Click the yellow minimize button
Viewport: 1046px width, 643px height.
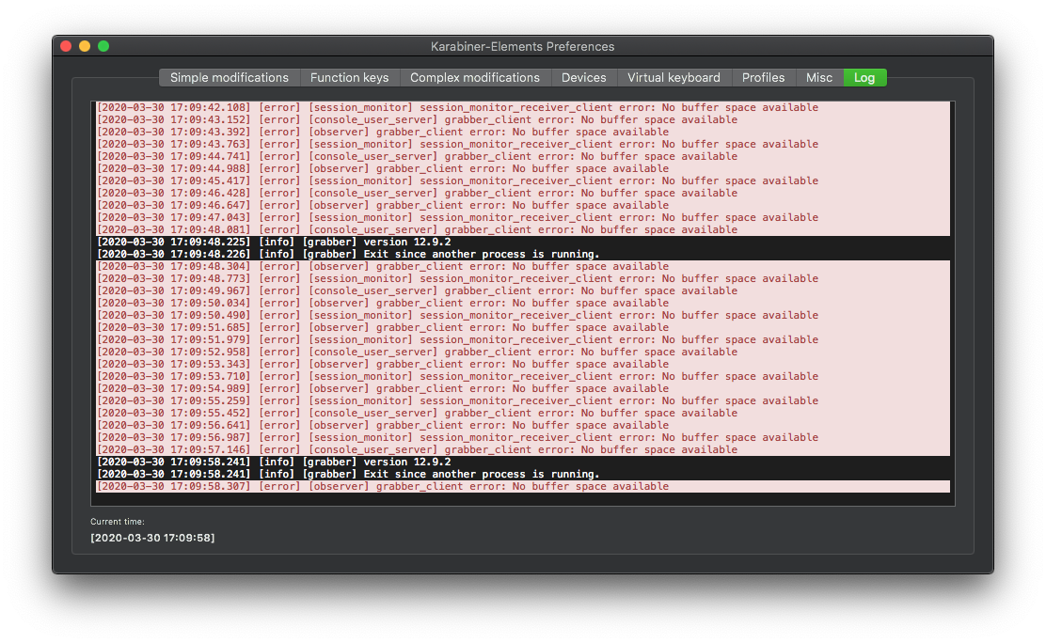coord(84,45)
